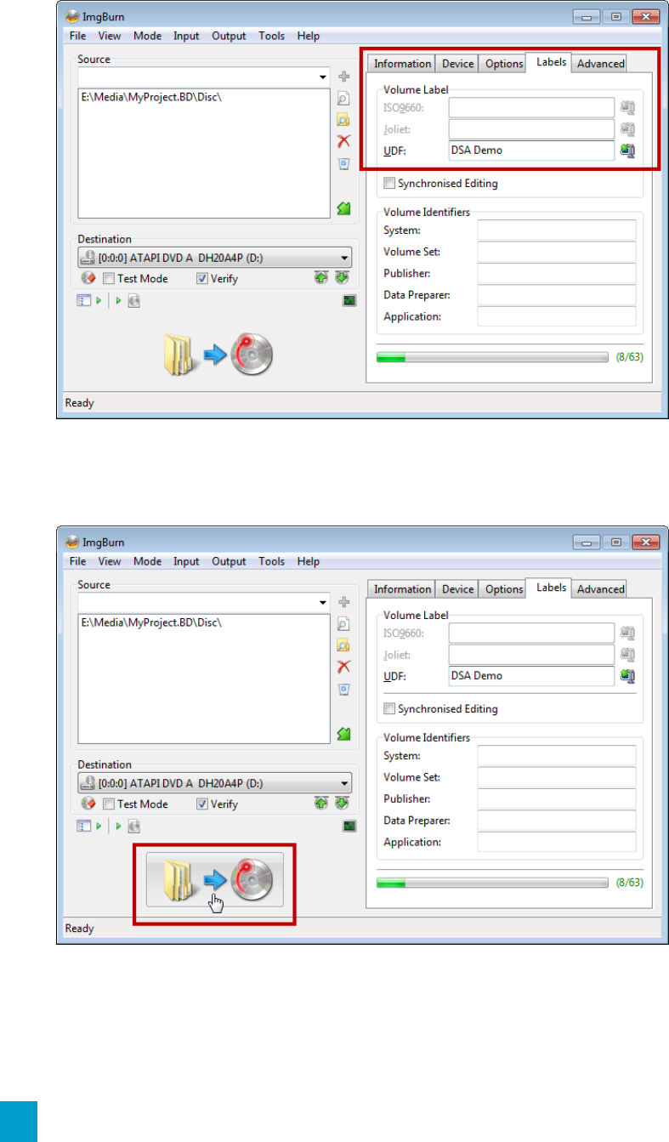Click Data Preparer input field in bottom window
669x1142 pixels.
point(556,821)
